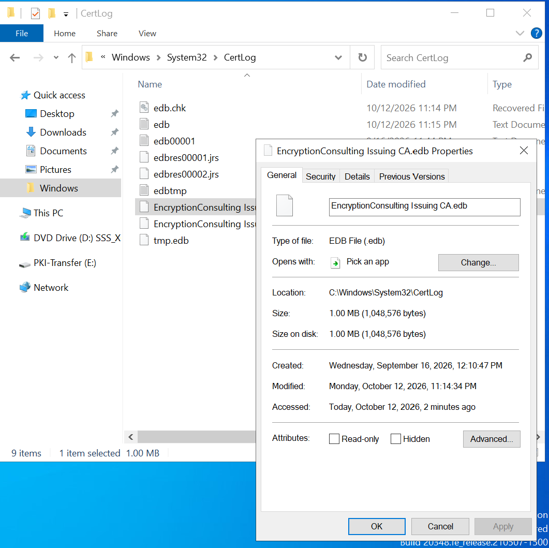The height and width of the screenshot is (548, 549).
Task: Open the Help question mark icon
Action: [537, 33]
